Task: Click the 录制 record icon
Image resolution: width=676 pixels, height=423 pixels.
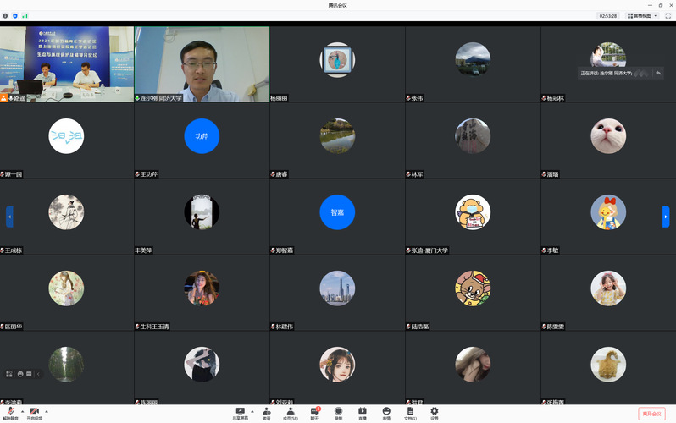Action: [x=338, y=412]
